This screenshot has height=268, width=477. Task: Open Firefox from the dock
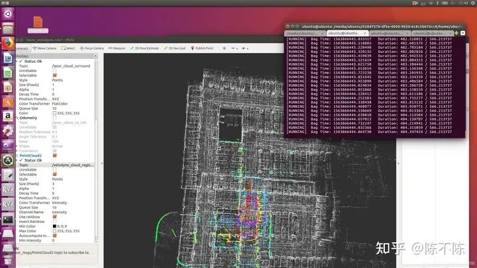(x=8, y=43)
